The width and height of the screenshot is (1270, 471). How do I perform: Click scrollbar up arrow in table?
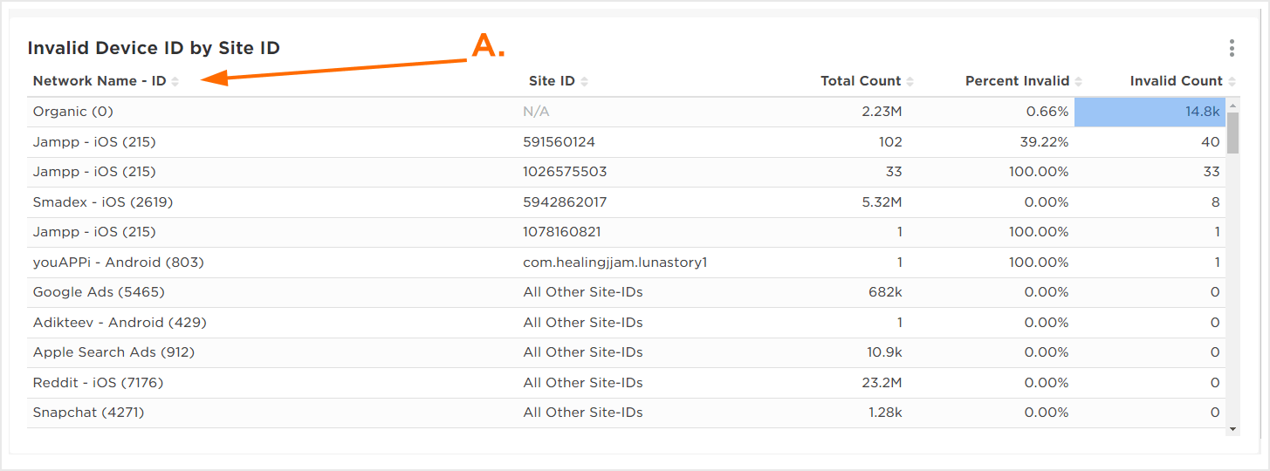click(1232, 106)
